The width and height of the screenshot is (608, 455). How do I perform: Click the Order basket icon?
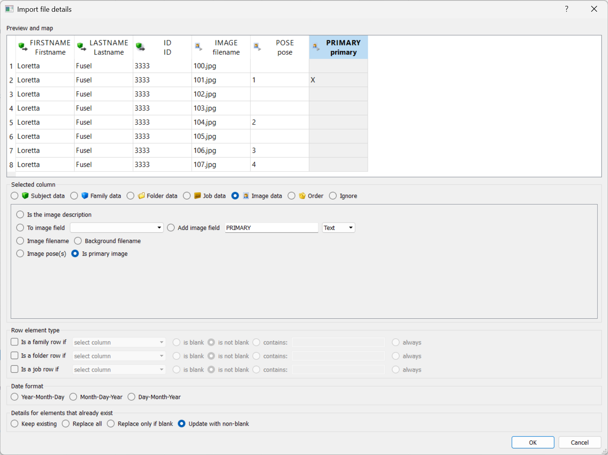(x=302, y=195)
